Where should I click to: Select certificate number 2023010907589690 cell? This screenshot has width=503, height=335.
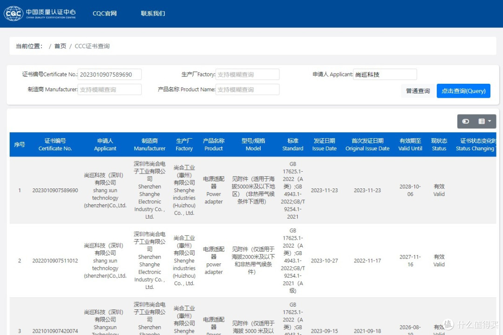point(55,190)
